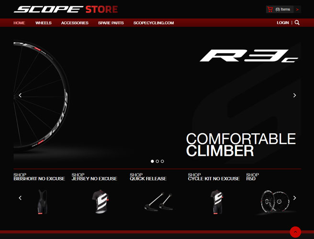Select the third slide indicator dot
Screen dimensions: 314x239
coord(162,161)
